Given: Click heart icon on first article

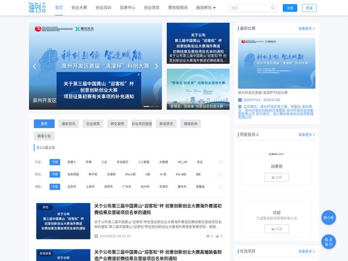Looking at the screenshot, I should [208, 236].
